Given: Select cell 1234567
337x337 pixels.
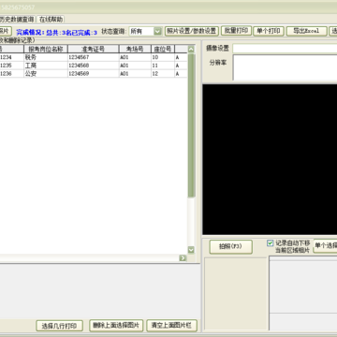Looking at the screenshot, I should pos(94,57).
